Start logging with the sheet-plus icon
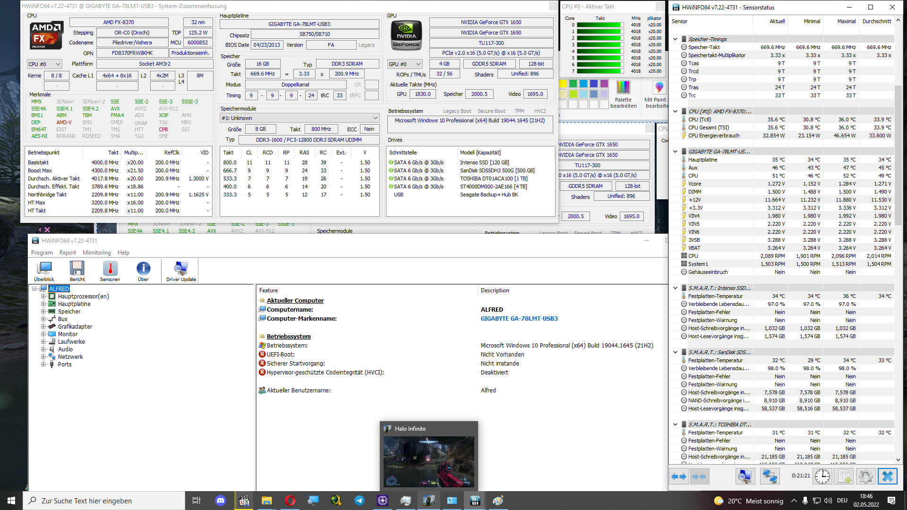The width and height of the screenshot is (907, 510). click(x=844, y=476)
